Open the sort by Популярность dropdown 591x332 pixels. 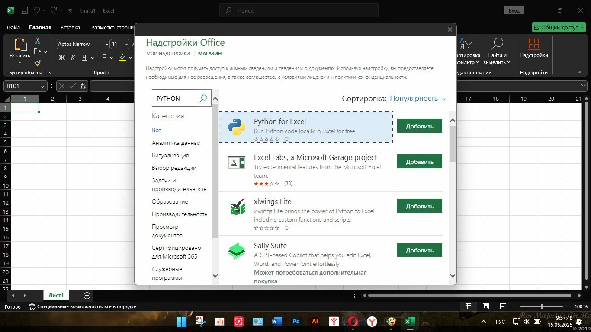tap(418, 99)
